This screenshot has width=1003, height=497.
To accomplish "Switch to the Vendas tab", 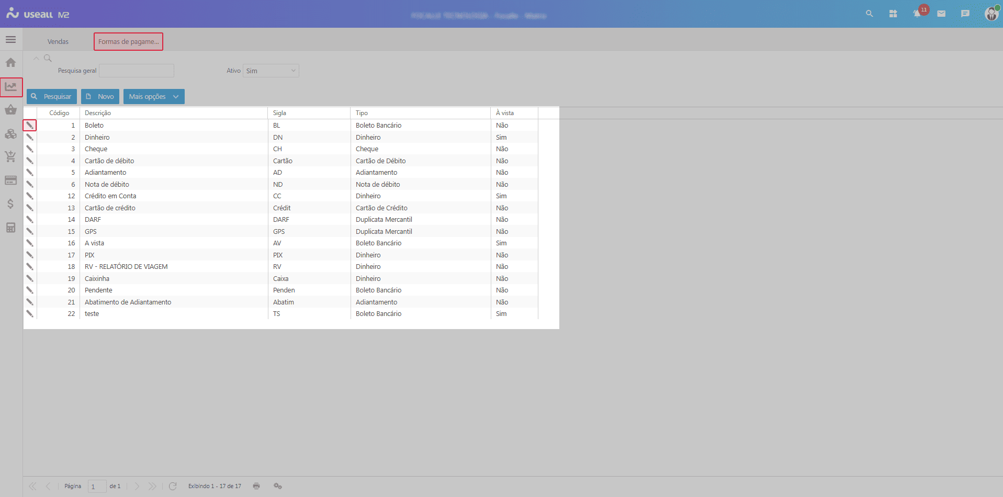I will pos(58,42).
